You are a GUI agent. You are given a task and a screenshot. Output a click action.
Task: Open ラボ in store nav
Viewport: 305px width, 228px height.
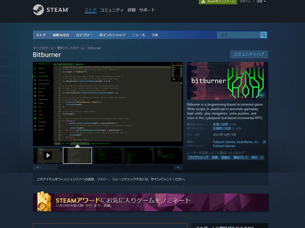pos(155,35)
